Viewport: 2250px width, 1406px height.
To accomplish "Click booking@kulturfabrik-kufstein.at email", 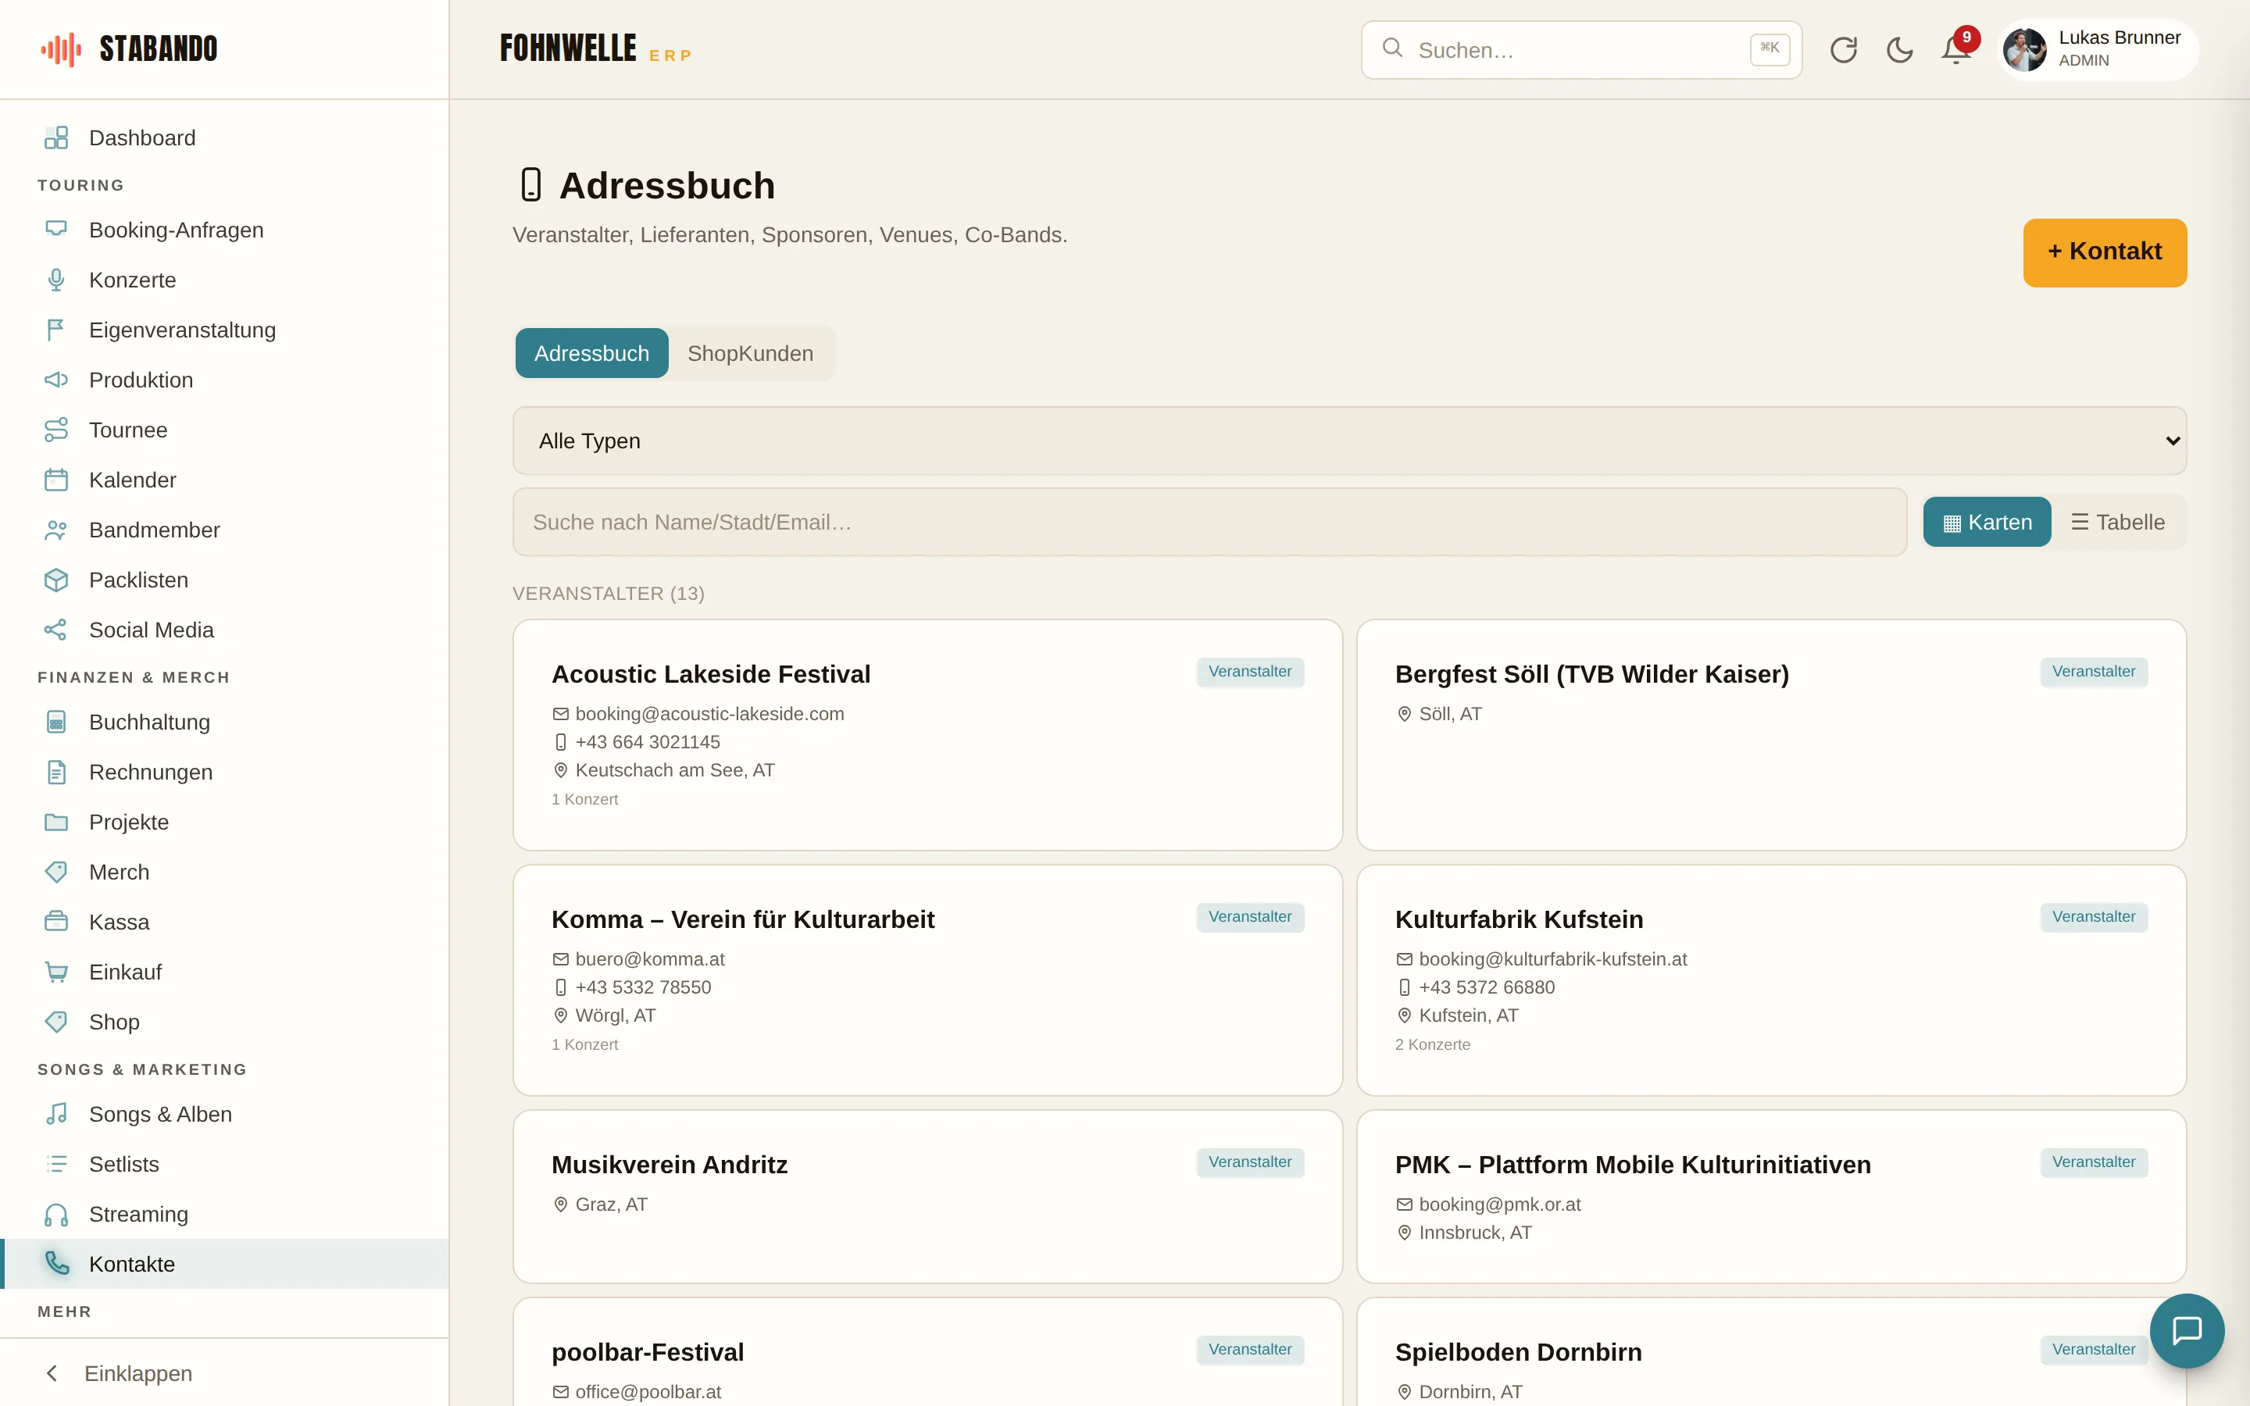I will pyautogui.click(x=1552, y=958).
